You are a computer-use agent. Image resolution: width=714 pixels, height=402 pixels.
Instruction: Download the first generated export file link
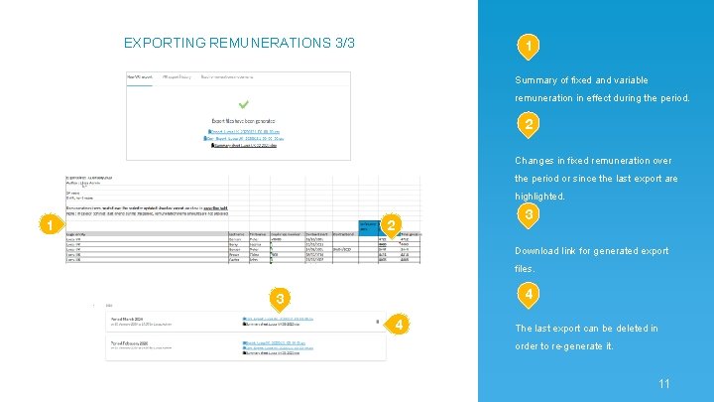[244, 132]
